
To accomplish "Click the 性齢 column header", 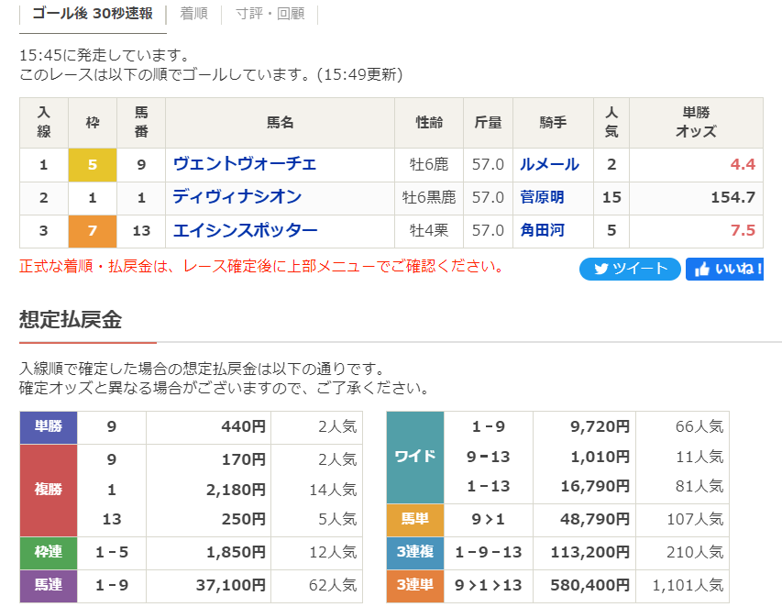I will point(429,122).
